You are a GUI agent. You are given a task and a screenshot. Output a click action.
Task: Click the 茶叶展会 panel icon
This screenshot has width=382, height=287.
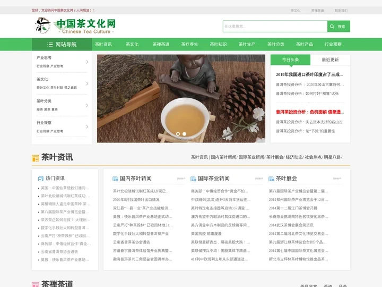tap(271, 179)
